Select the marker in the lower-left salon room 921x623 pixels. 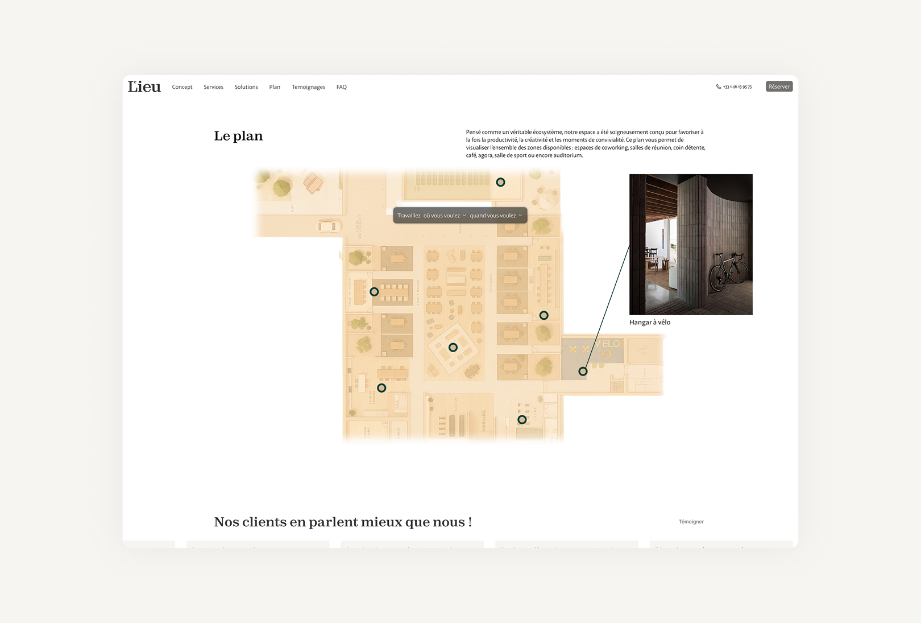pyautogui.click(x=381, y=388)
